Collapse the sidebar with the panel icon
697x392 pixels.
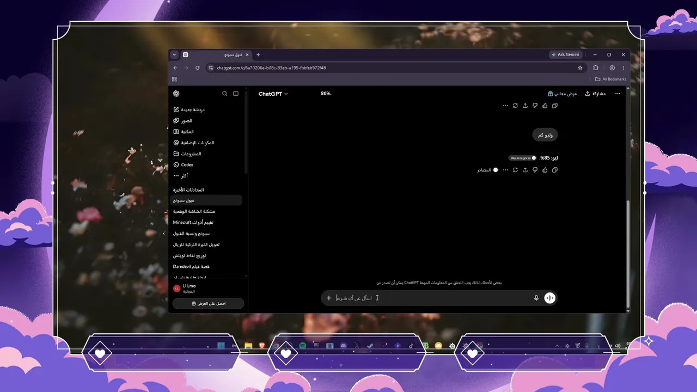(x=236, y=94)
